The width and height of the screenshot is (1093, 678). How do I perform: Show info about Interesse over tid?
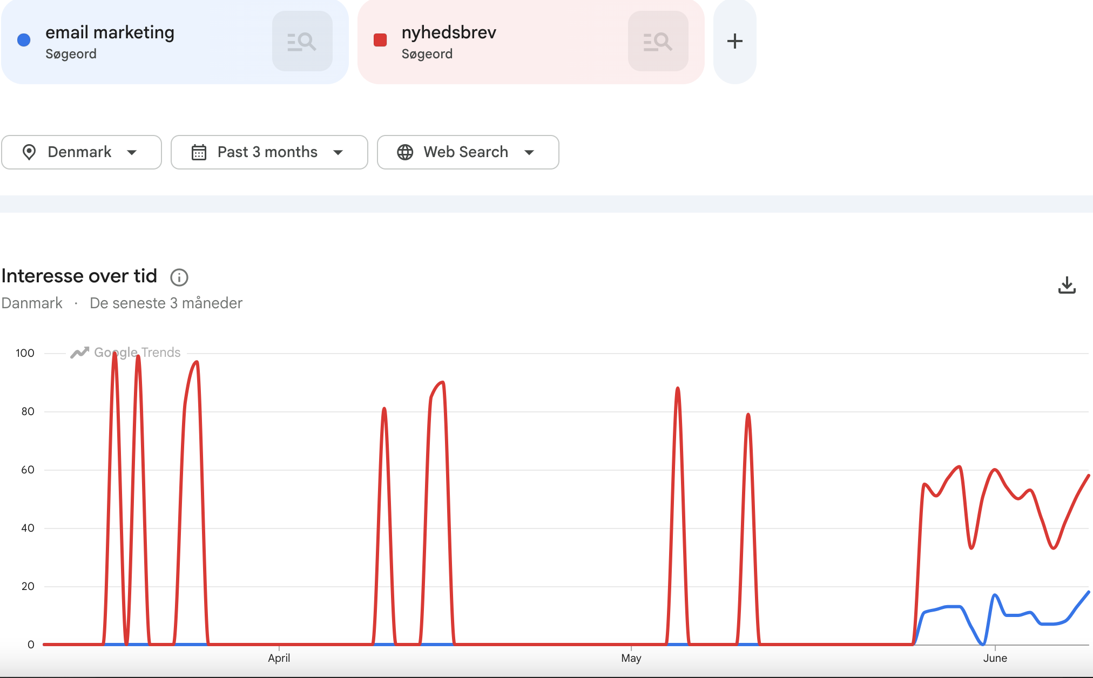point(179,277)
